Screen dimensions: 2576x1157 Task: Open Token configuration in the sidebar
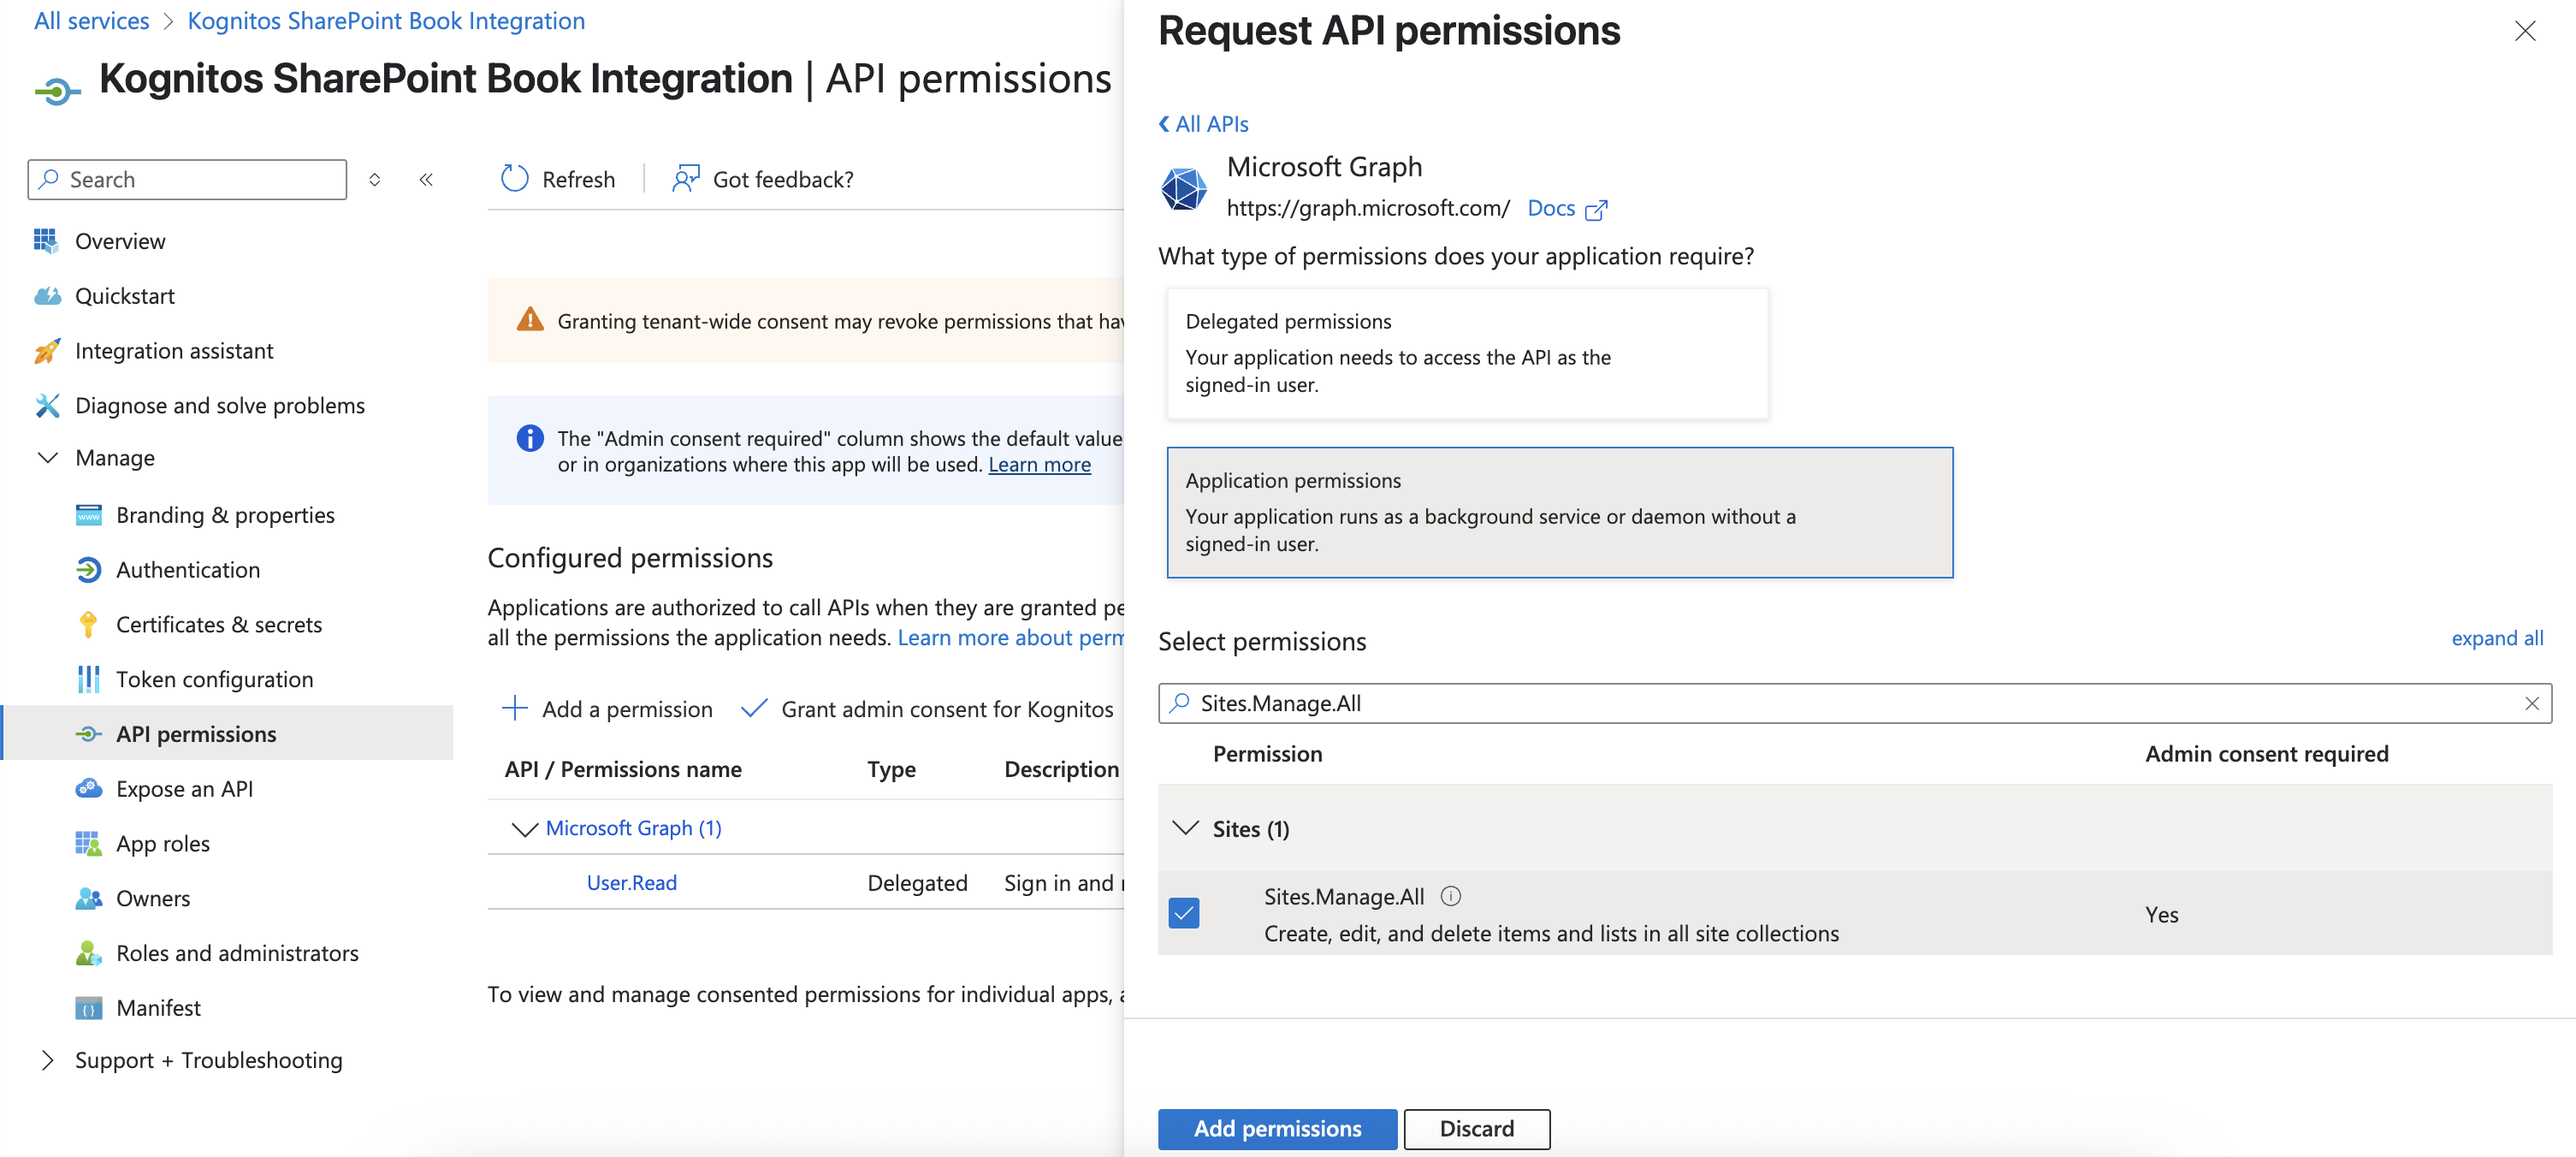coord(214,679)
